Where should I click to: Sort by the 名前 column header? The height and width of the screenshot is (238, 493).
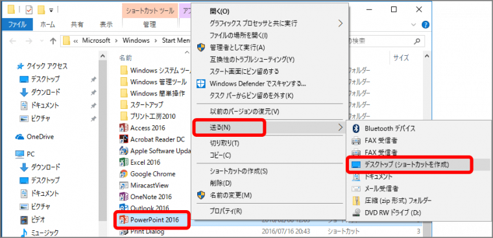125,58
